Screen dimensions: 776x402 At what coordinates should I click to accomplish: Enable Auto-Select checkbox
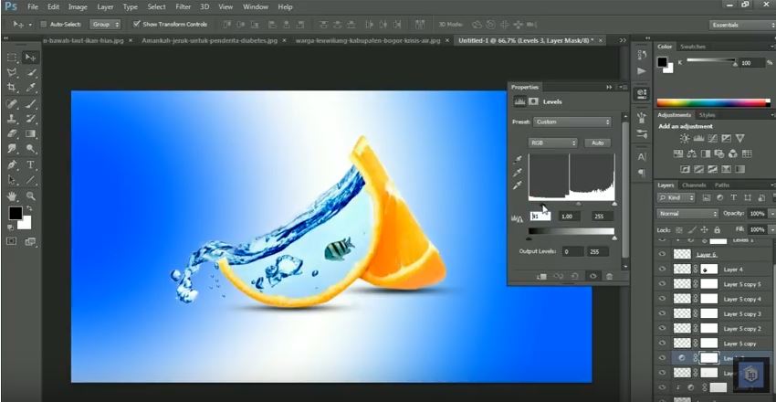coord(43,24)
